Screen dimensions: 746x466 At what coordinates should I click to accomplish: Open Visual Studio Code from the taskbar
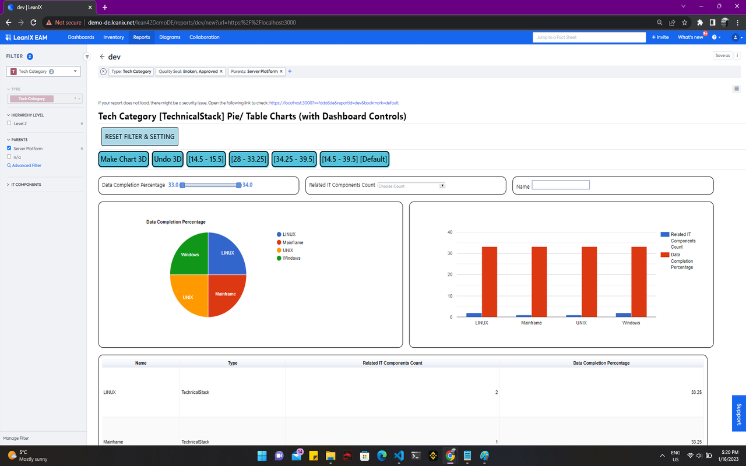pos(399,456)
